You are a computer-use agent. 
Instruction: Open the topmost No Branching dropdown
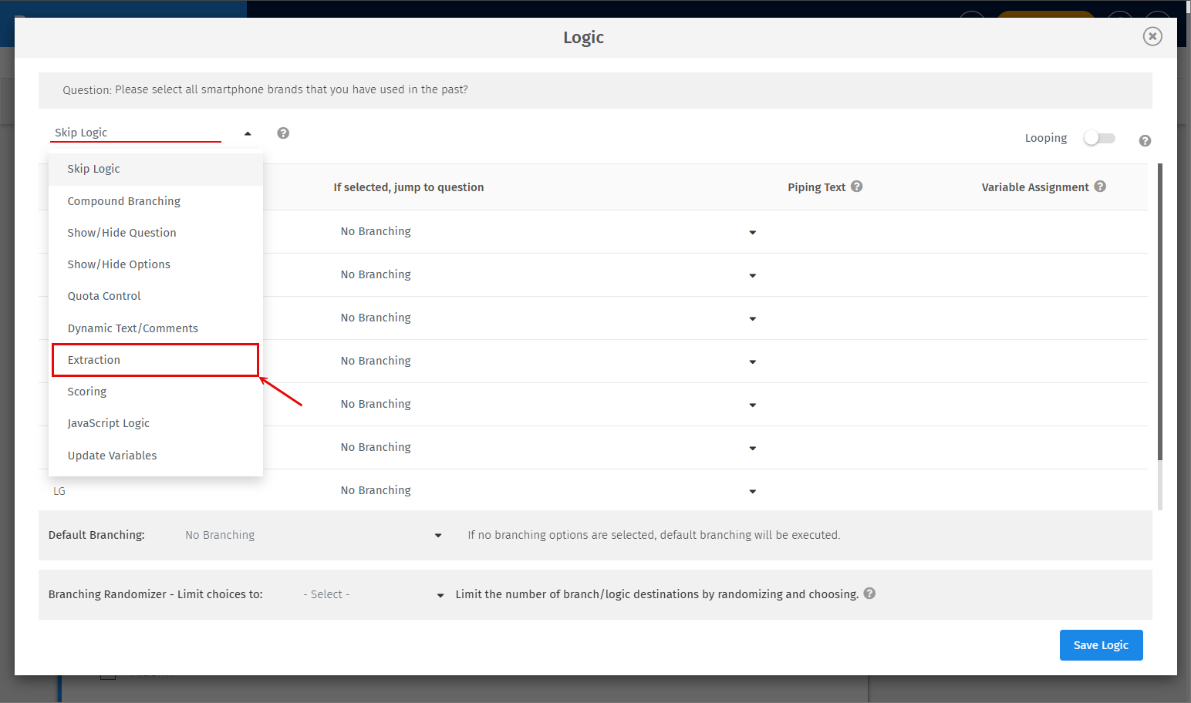tap(752, 232)
